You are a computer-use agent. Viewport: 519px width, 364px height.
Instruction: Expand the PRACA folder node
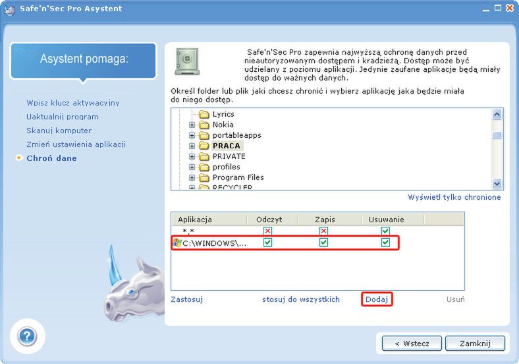pos(192,146)
